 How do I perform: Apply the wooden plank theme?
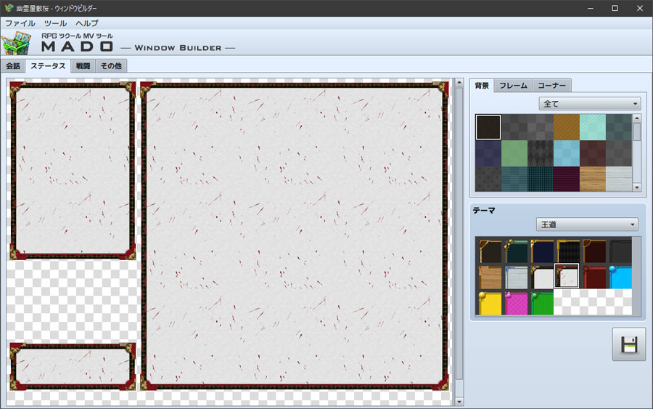pyautogui.click(x=490, y=277)
